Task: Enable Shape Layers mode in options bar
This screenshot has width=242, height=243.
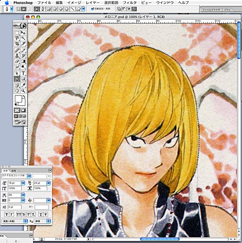Action: [19, 9]
